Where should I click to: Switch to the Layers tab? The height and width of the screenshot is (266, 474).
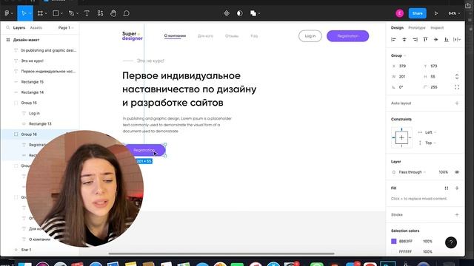19,28
